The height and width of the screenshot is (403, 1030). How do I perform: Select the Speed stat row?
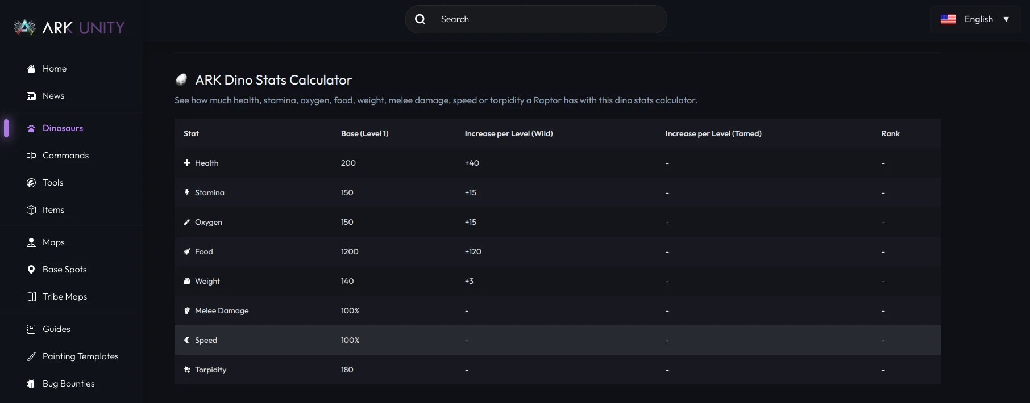pyautogui.click(x=206, y=340)
